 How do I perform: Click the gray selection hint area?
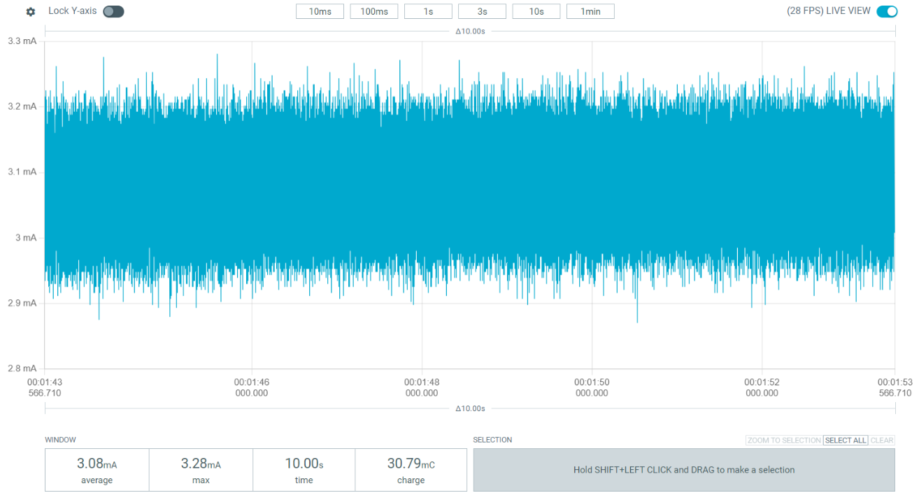(684, 470)
